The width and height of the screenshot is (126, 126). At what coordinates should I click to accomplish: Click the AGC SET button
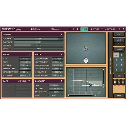point(119,44)
